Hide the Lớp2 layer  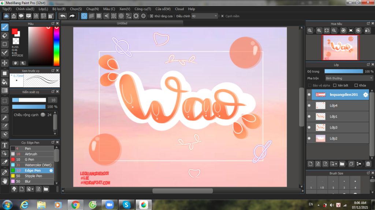tap(309, 138)
